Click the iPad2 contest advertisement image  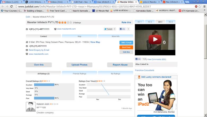coord(156,96)
